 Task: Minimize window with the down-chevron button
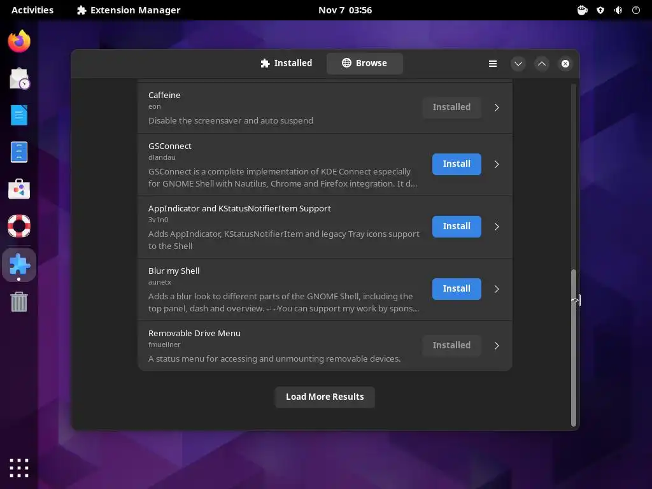pyautogui.click(x=518, y=64)
